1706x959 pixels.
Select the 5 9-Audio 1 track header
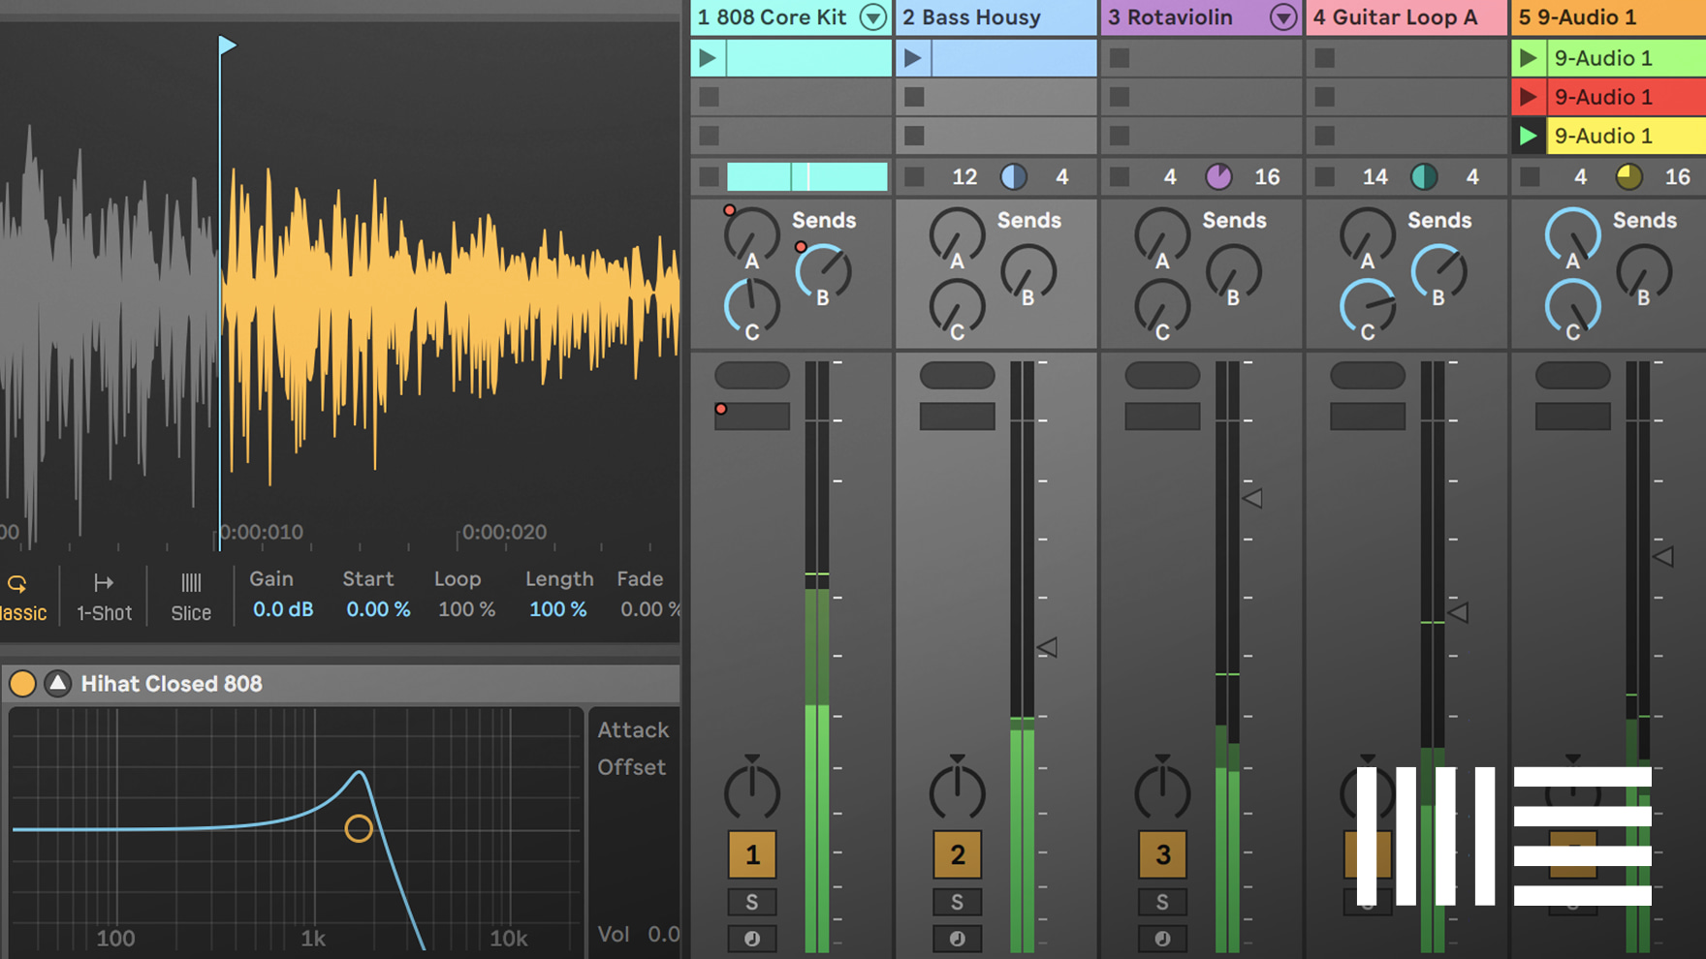[1590, 17]
